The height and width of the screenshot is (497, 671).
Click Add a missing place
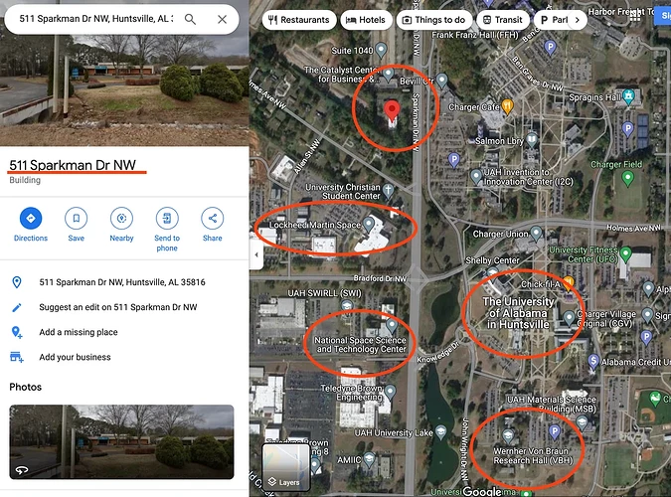pos(79,332)
